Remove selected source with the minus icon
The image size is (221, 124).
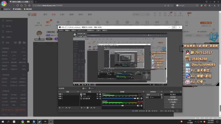pyautogui.click(x=85, y=108)
